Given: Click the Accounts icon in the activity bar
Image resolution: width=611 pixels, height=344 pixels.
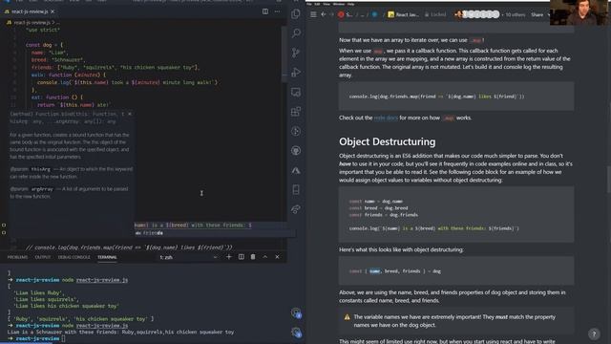Looking at the screenshot, I should point(296,312).
